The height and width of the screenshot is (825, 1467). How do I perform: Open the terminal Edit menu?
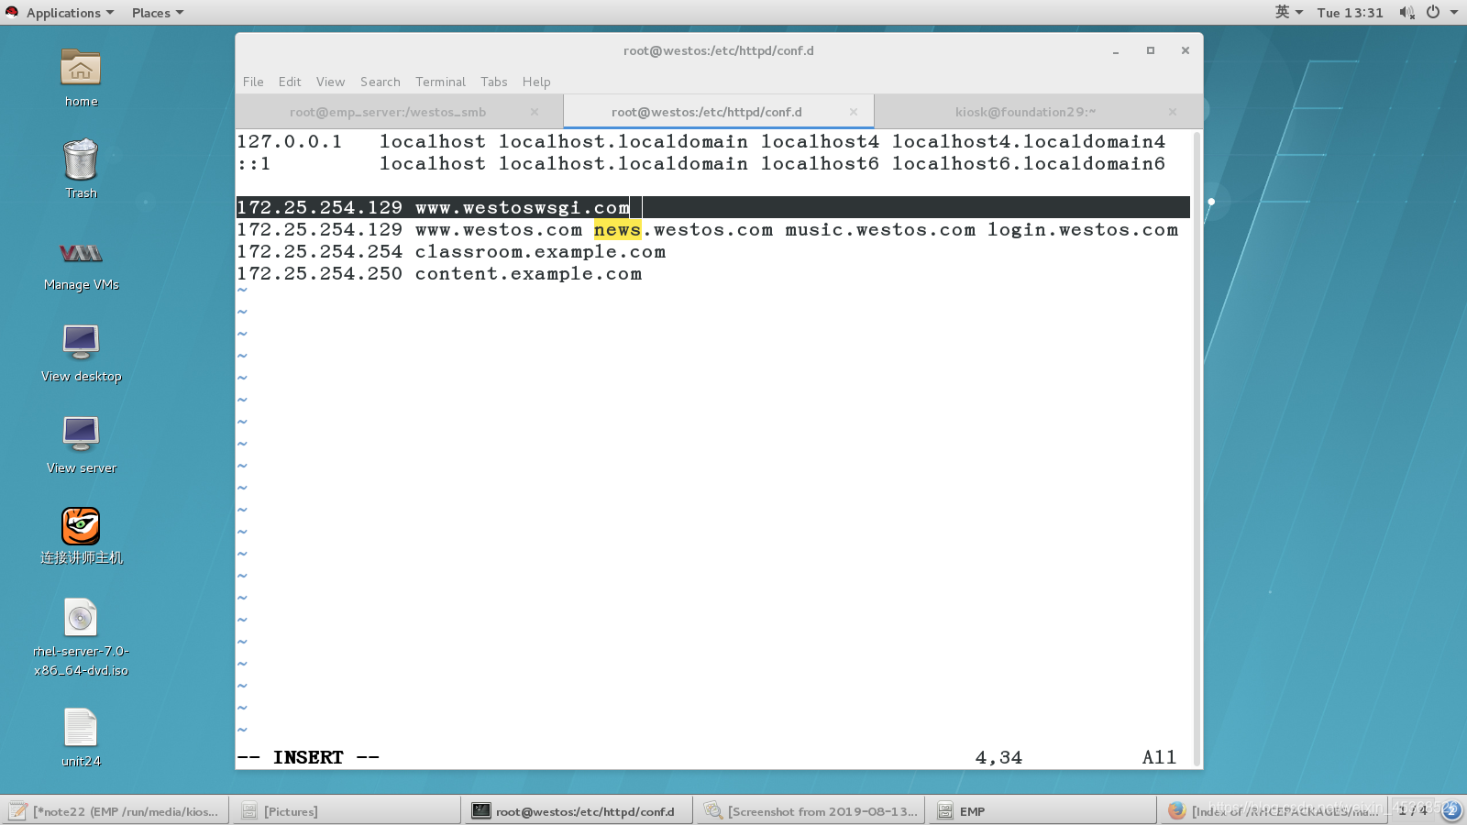point(290,82)
